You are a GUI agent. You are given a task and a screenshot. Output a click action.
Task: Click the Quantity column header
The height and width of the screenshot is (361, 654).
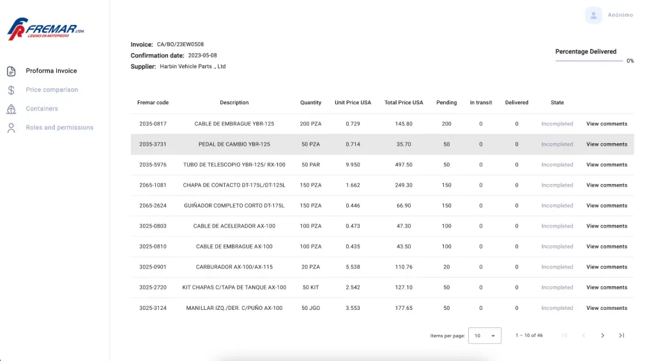pos(311,103)
